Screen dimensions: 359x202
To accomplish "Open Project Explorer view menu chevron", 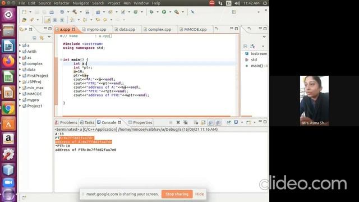I will [x=49, y=37].
